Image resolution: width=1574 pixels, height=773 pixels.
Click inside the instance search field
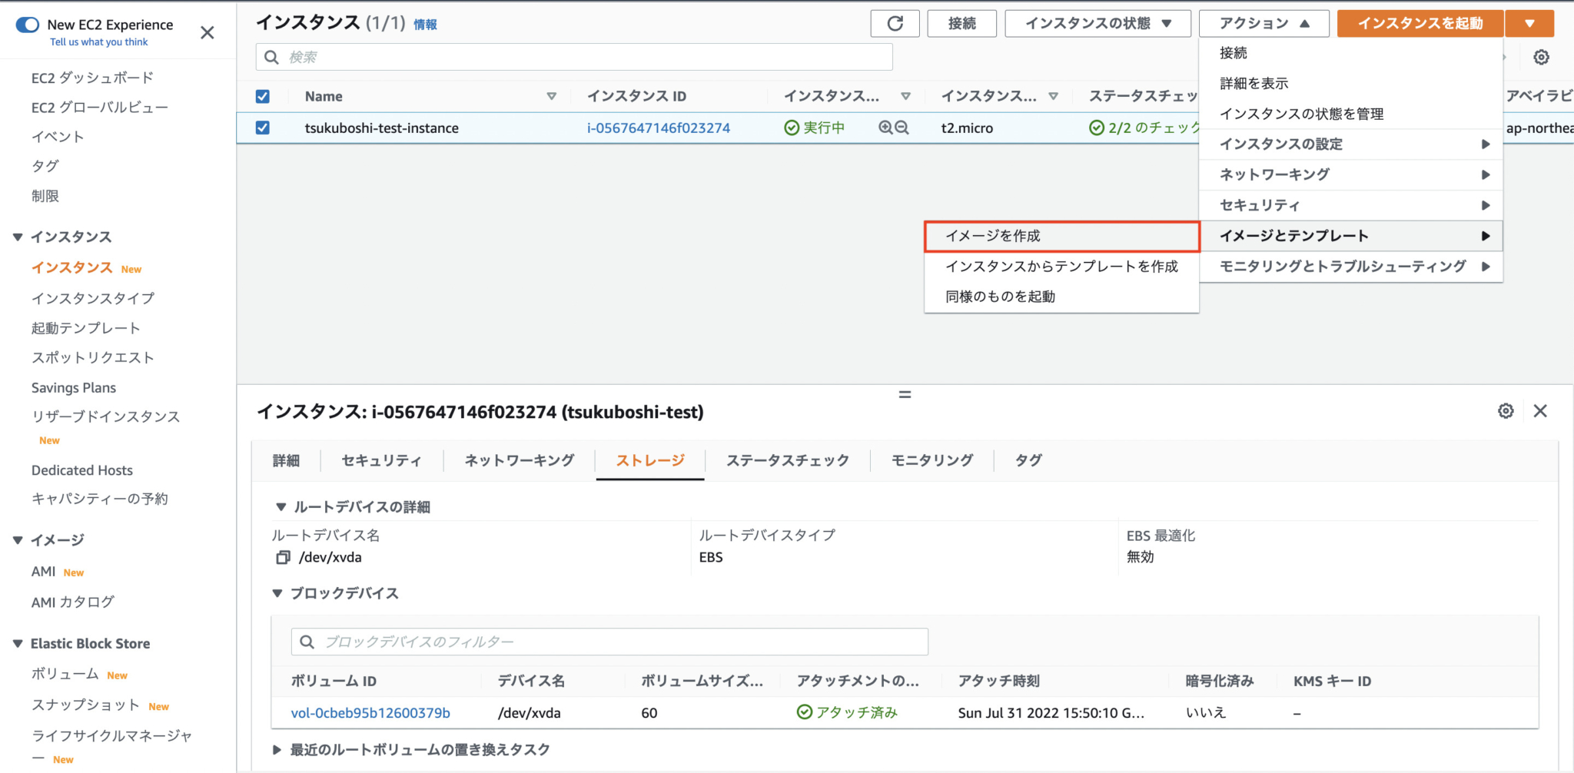click(574, 56)
